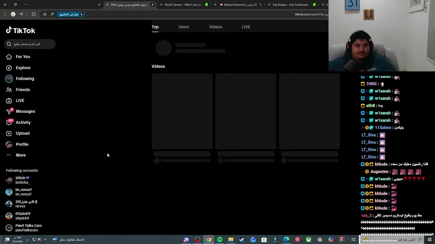
Task: Switch to the Users results tab
Action: 184,27
